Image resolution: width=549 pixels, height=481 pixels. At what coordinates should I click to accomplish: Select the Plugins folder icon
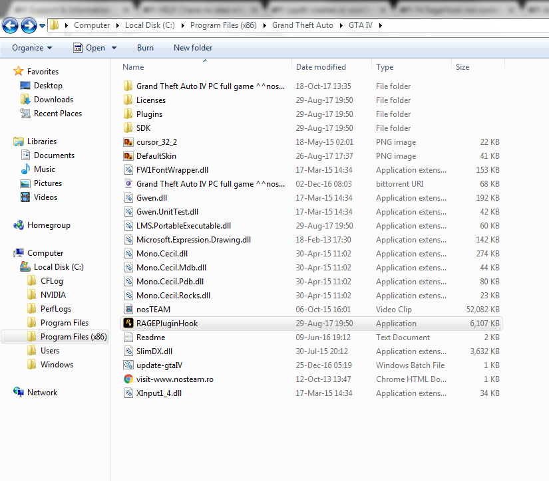(x=128, y=114)
